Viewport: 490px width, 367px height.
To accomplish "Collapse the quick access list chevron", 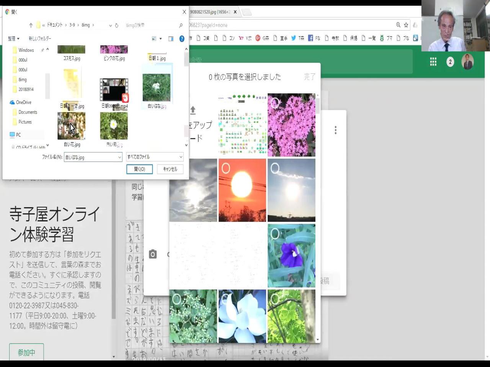I will pyautogui.click(x=47, y=50).
